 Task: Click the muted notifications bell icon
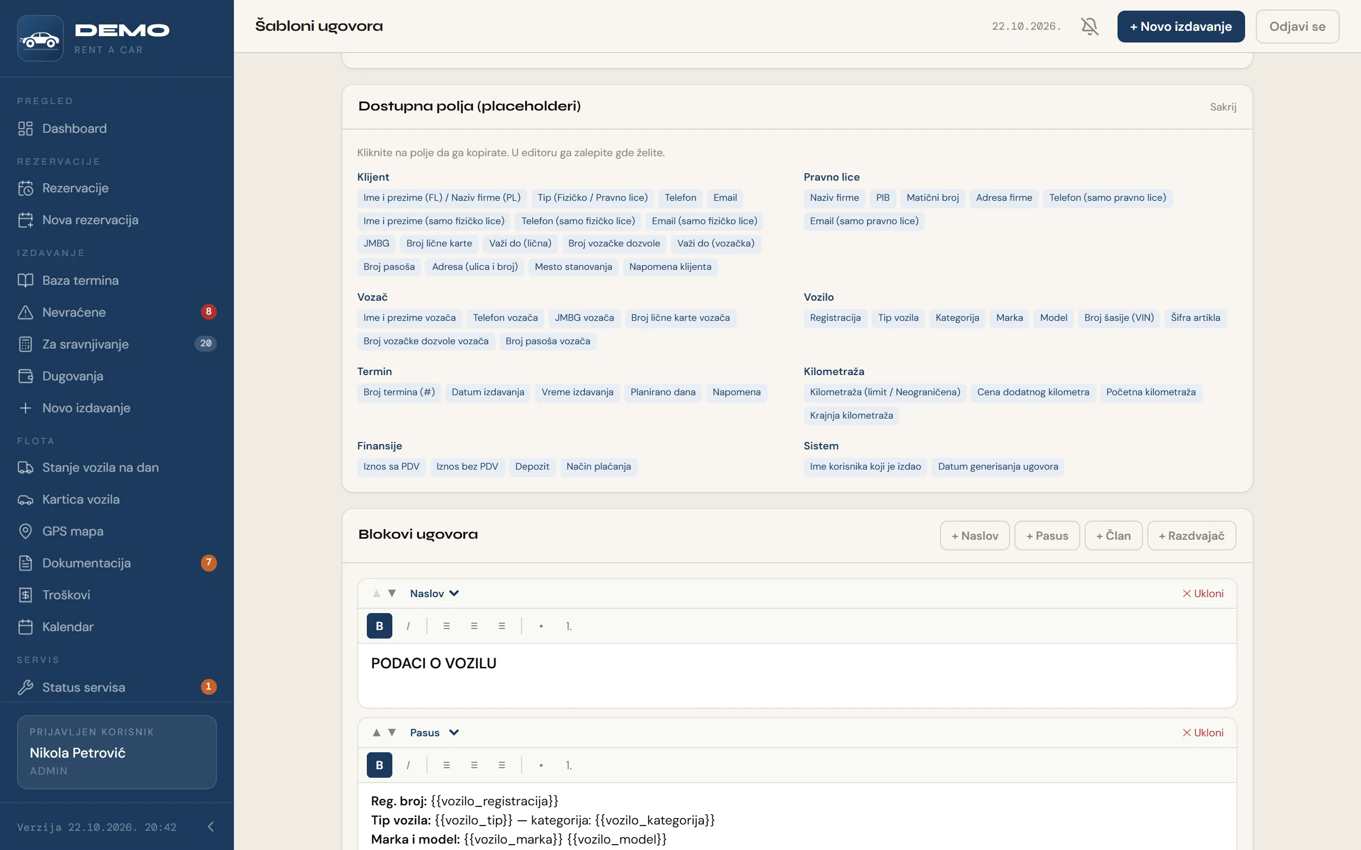click(1089, 27)
